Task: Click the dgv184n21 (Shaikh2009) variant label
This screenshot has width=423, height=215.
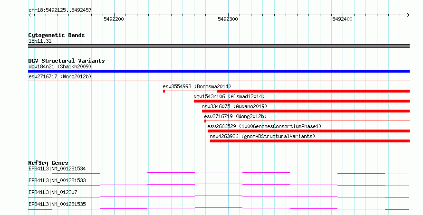Action: click(60, 66)
